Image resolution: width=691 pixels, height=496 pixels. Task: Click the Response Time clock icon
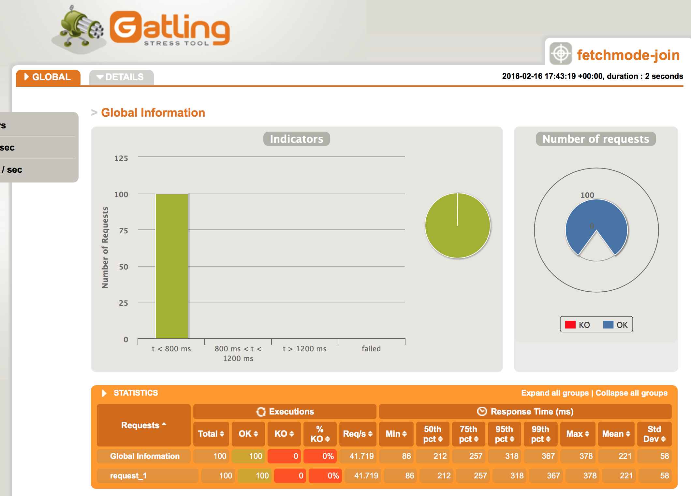pyautogui.click(x=482, y=411)
